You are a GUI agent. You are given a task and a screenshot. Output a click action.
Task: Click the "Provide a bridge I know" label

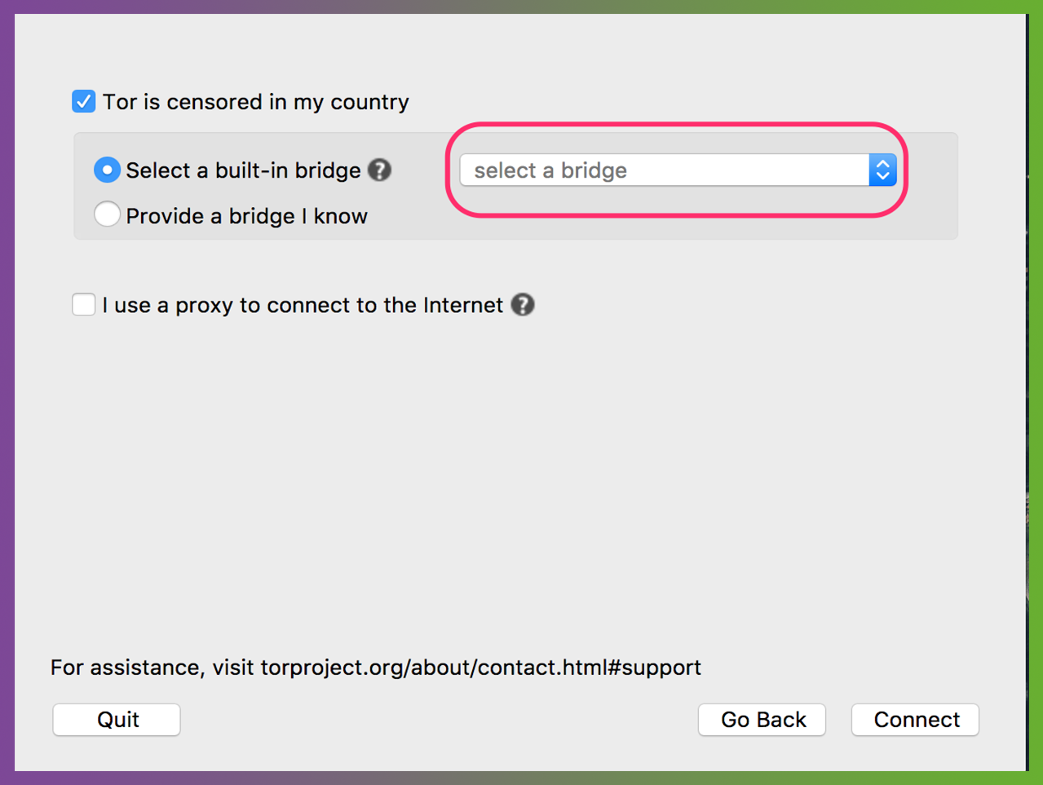246,216
